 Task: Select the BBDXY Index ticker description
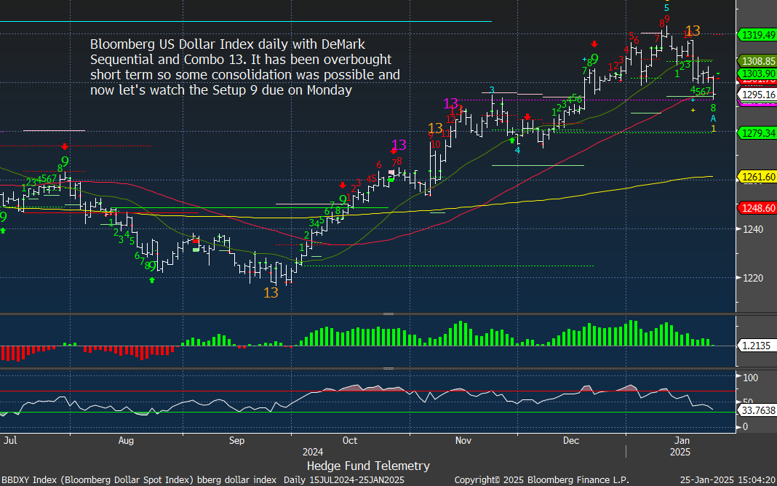[x=139, y=479]
